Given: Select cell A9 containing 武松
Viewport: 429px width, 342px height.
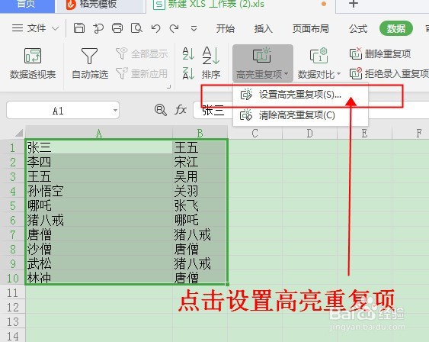Looking at the screenshot, I should pyautogui.click(x=99, y=263).
